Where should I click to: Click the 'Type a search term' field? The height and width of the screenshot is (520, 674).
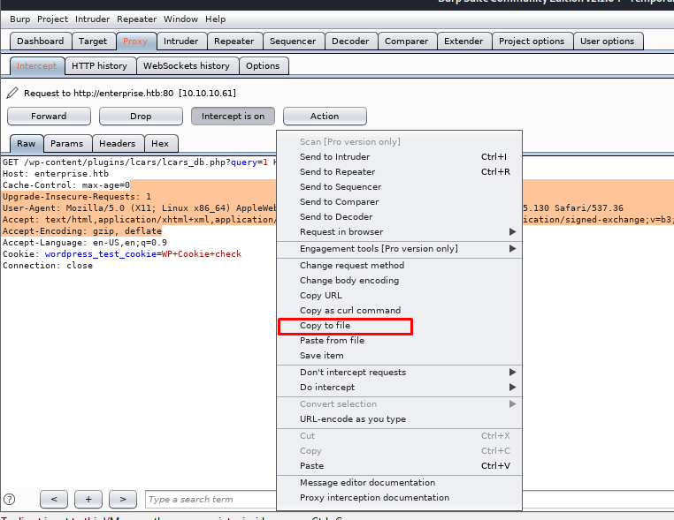[211, 500]
